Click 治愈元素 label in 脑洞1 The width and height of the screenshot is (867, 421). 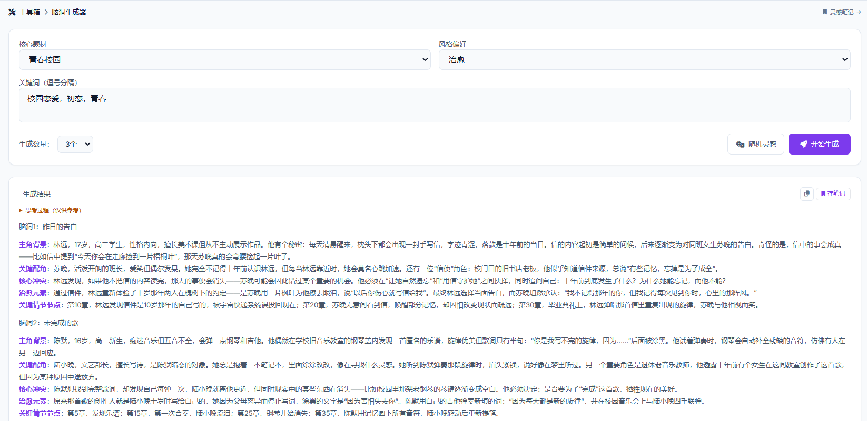33,293
